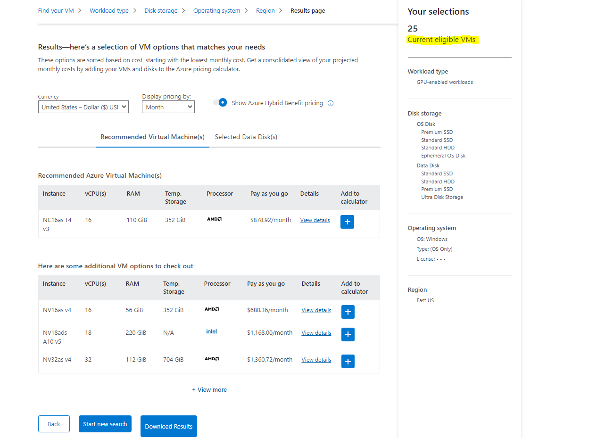This screenshot has height=438, width=605.
Task: Go to Region breadcrumb step
Action: (265, 10)
